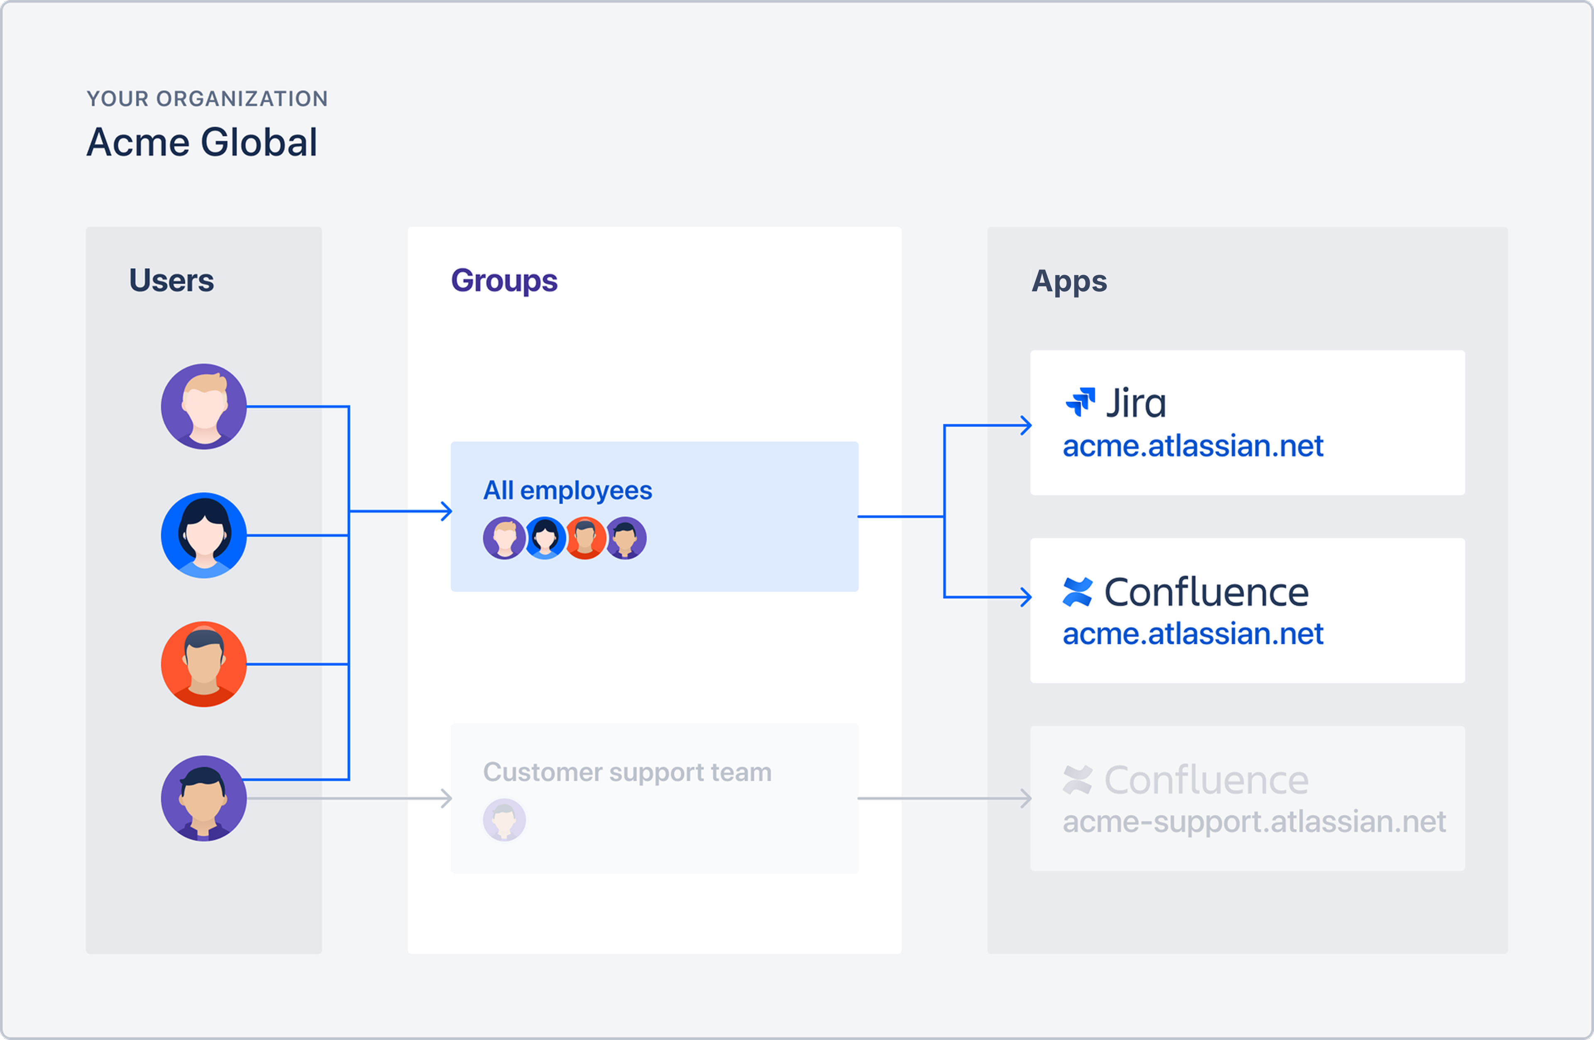Click the Users column heading

pos(171,280)
